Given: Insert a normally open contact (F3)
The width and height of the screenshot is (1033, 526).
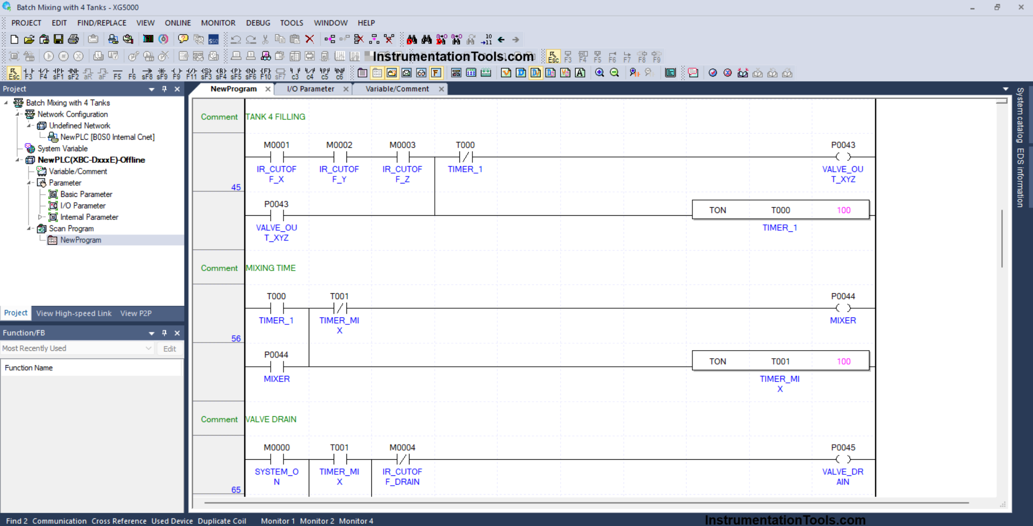Looking at the screenshot, I should (29, 73).
